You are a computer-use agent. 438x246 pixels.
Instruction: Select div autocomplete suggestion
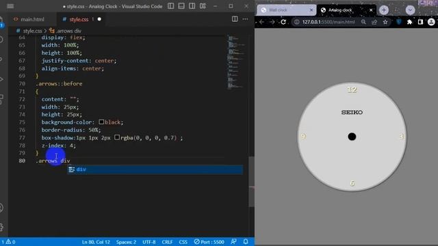click(155, 169)
